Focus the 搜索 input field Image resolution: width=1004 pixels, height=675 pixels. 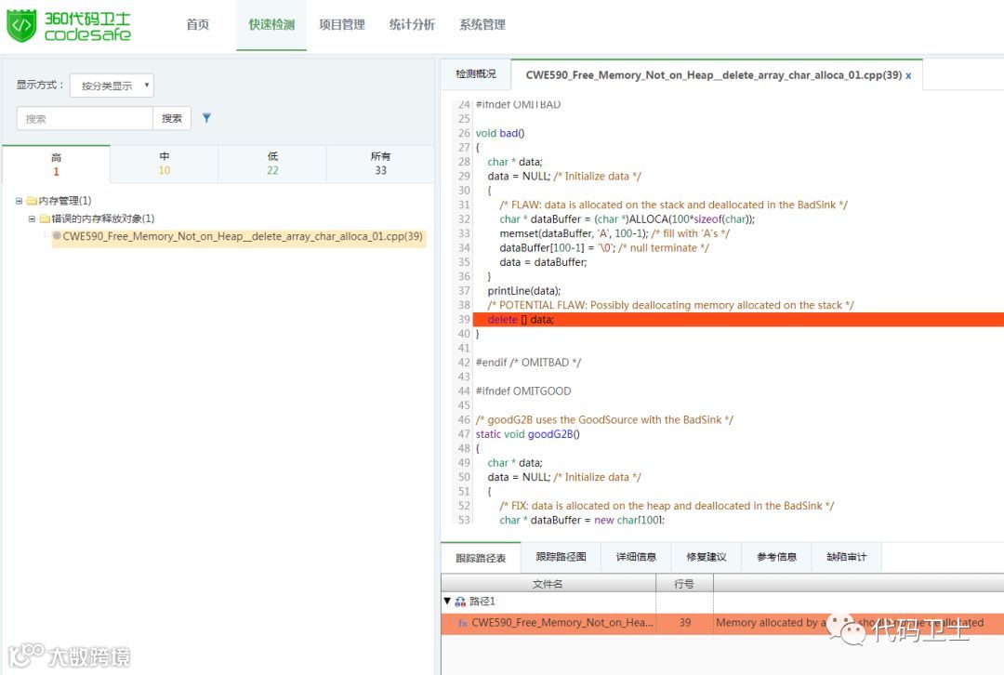[x=85, y=118]
